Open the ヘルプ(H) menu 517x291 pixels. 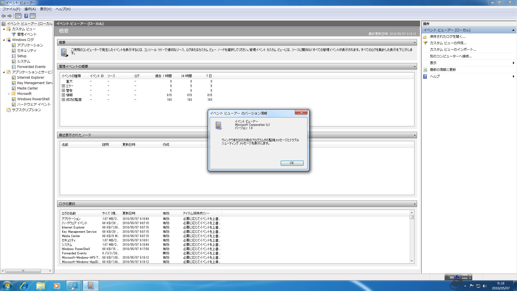[63, 9]
